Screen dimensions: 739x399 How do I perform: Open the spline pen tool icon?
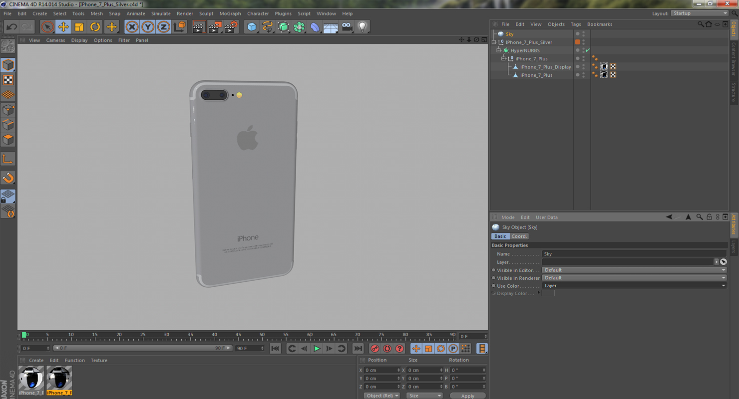click(268, 27)
